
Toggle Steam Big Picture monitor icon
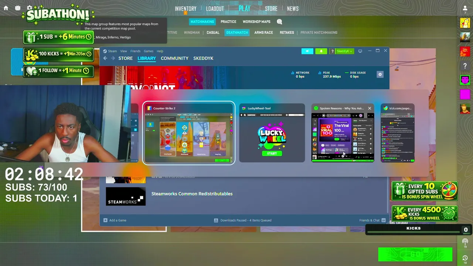pyautogui.click(x=360, y=51)
